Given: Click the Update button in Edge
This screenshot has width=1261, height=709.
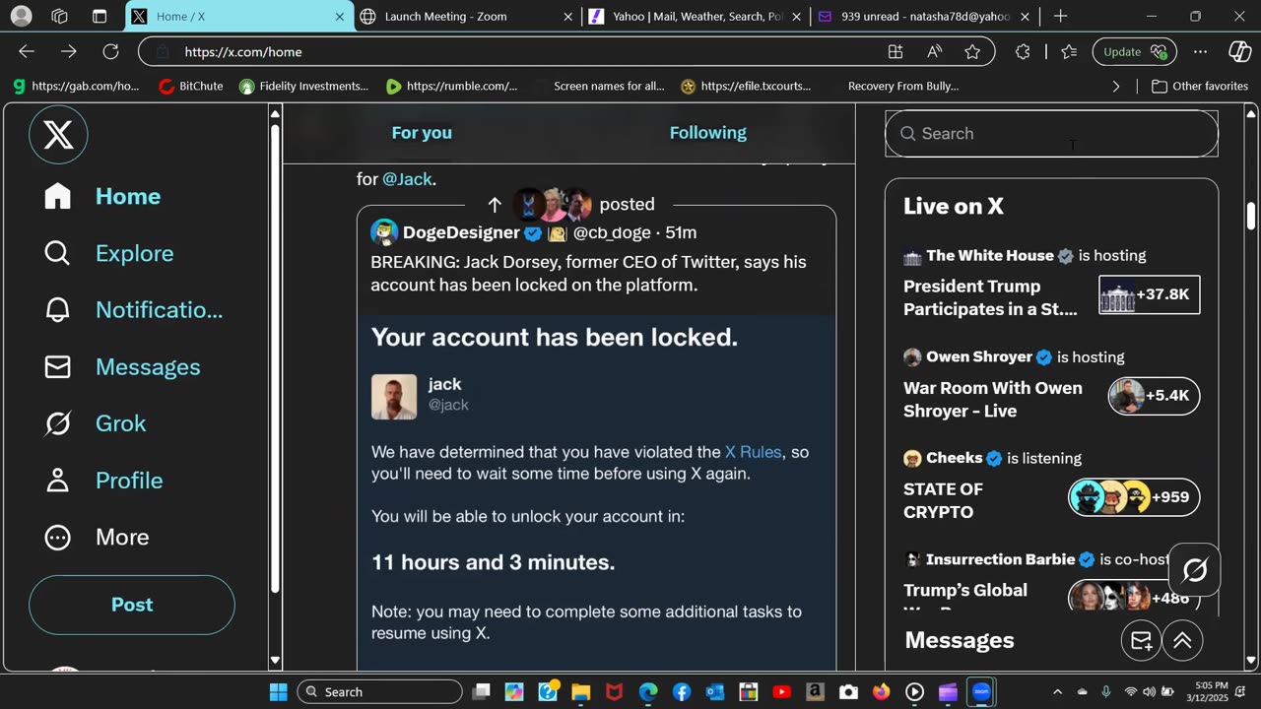Looking at the screenshot, I should (x=1135, y=51).
